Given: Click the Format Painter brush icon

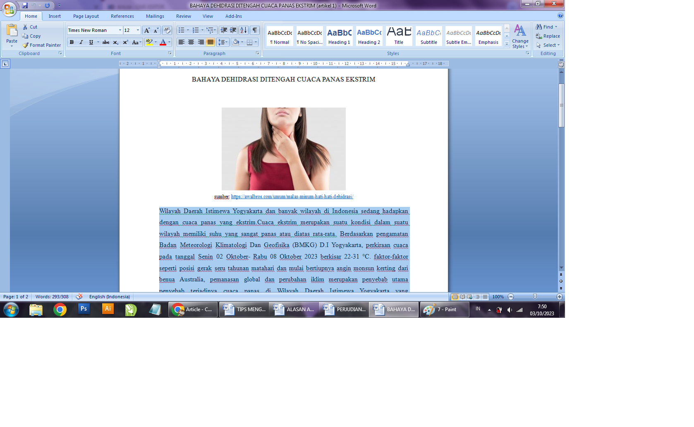Looking at the screenshot, I should (x=26, y=45).
